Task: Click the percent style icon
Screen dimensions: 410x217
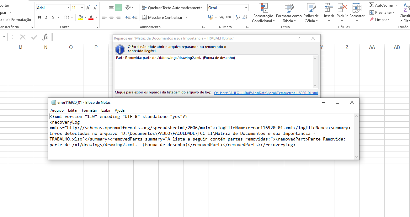Action: [221, 18]
